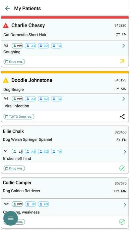Open the floating hamburger menu button
The height and width of the screenshot is (230, 130).
[x=11, y=218]
